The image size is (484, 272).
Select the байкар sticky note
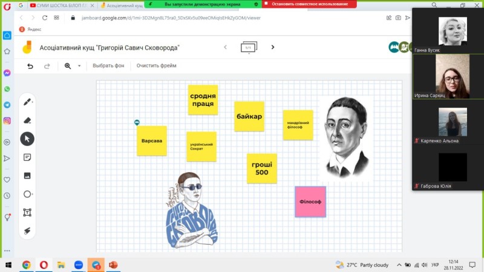pyautogui.click(x=249, y=116)
